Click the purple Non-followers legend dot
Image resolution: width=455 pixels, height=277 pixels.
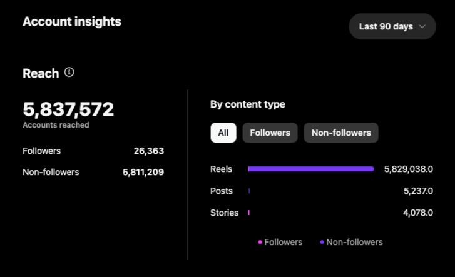tap(322, 243)
